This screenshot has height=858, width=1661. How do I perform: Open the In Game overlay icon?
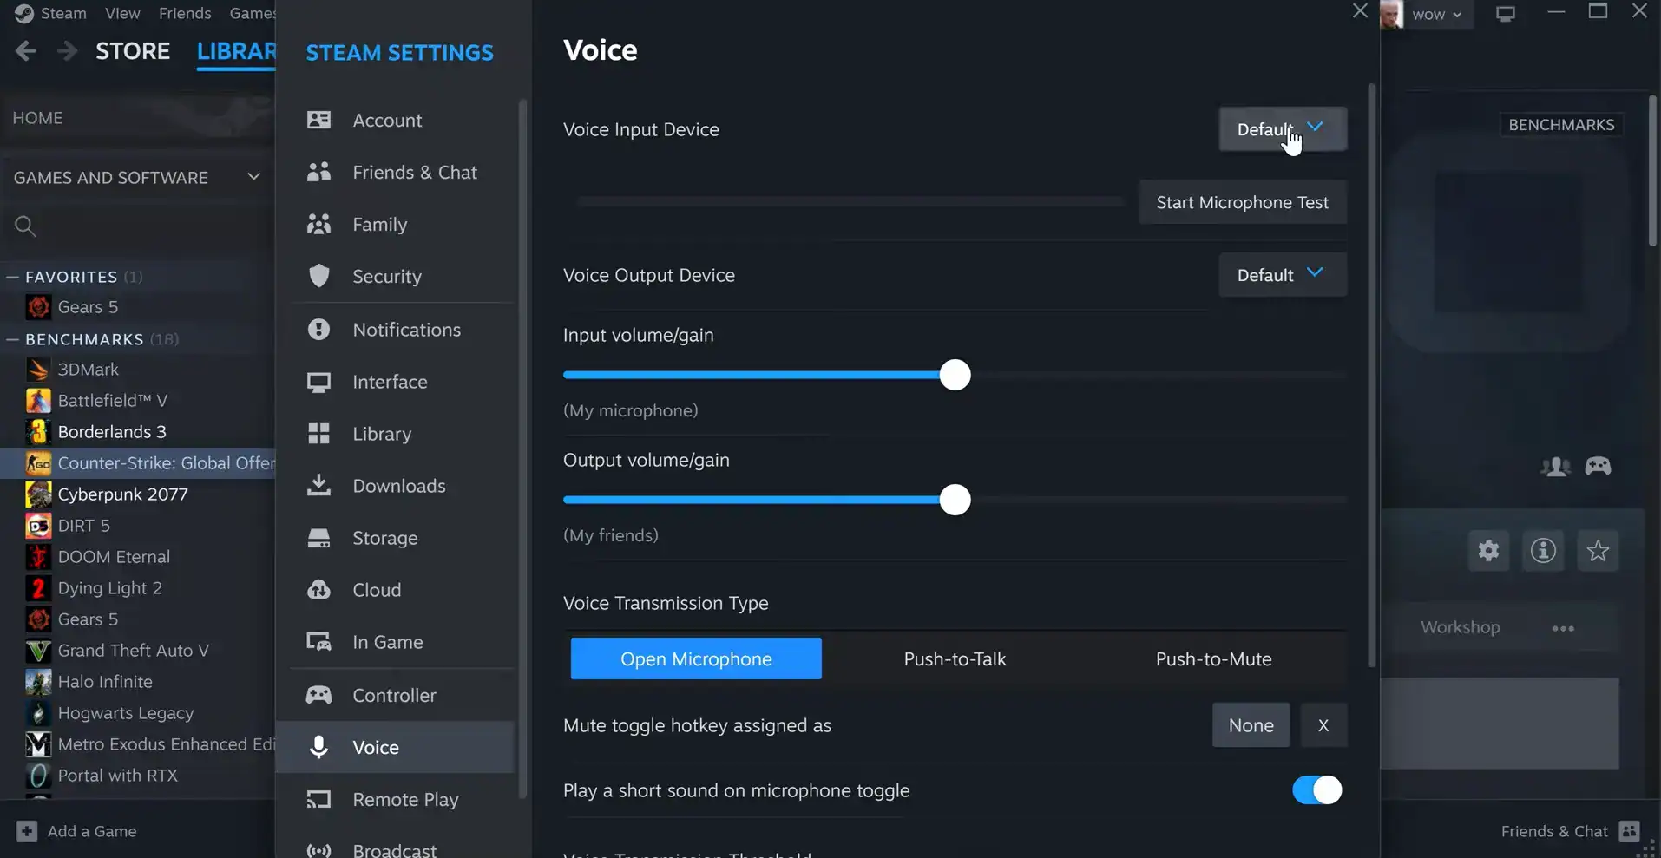tap(318, 642)
